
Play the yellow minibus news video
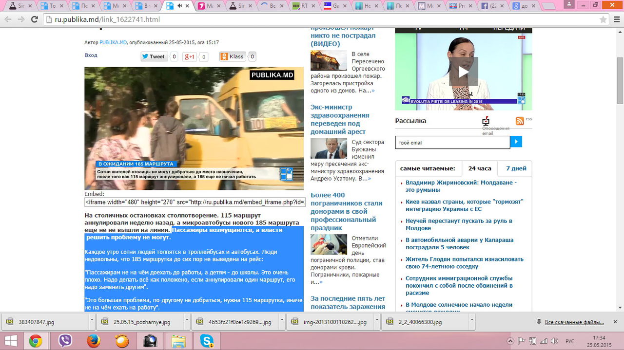click(x=194, y=129)
